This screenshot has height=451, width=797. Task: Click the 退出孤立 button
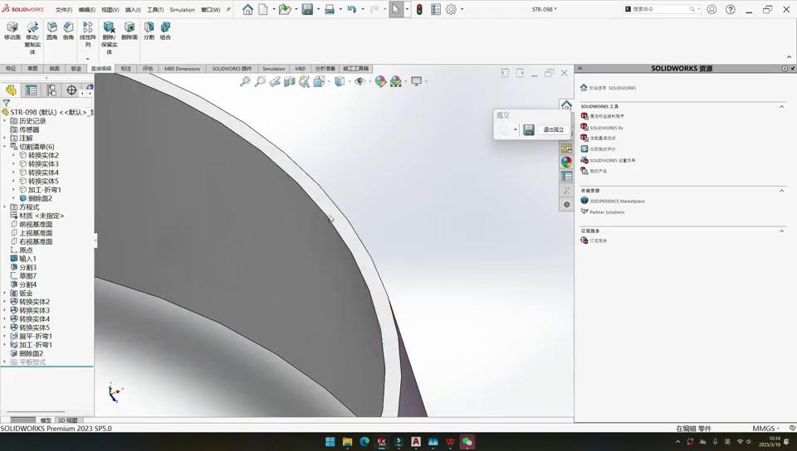[x=553, y=130]
